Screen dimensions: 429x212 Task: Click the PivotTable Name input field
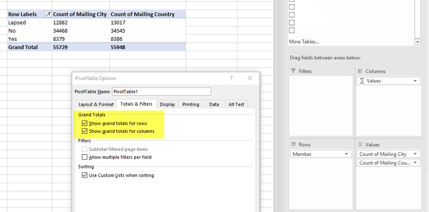[162, 92]
